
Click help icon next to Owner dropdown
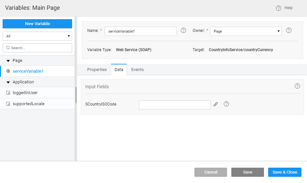pos(289,31)
